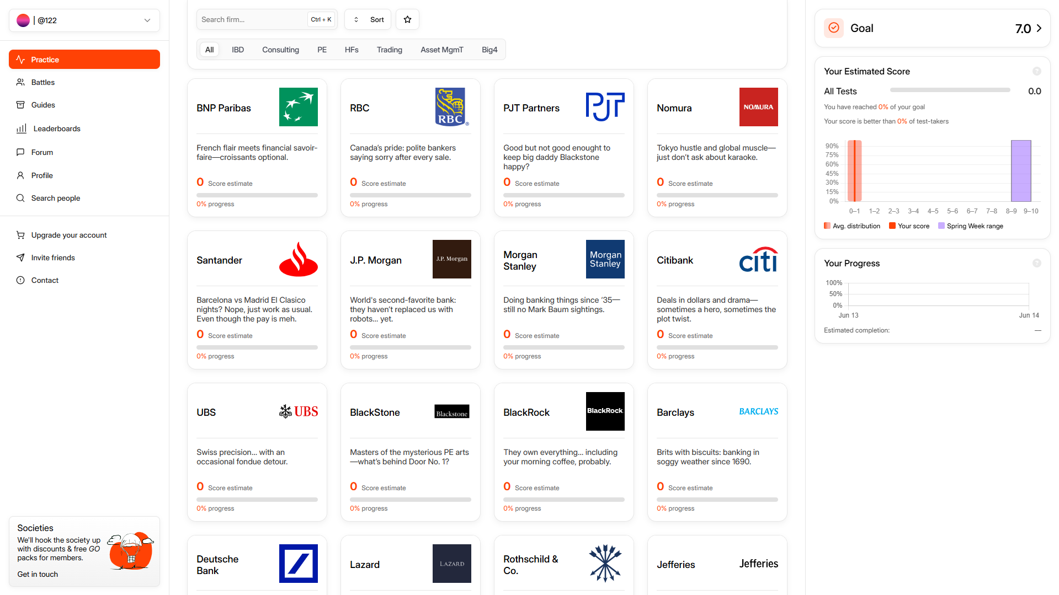Click the Your Progress help icon
Screen dimensions: 1059x595
coord(1037,263)
